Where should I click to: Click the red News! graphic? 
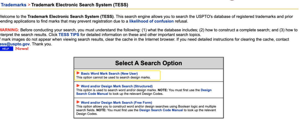tap(22, 49)
